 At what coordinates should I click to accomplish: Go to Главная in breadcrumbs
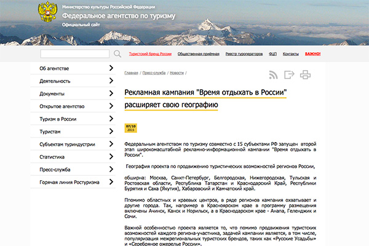[x=132, y=73]
